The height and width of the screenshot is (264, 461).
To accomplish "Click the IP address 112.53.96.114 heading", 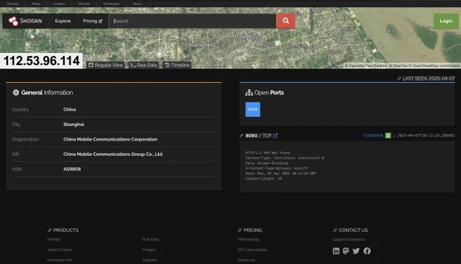I will (x=41, y=61).
